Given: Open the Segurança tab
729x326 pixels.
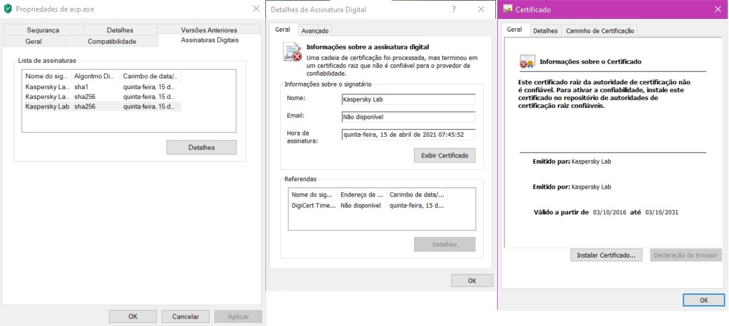Looking at the screenshot, I should pos(43,30).
